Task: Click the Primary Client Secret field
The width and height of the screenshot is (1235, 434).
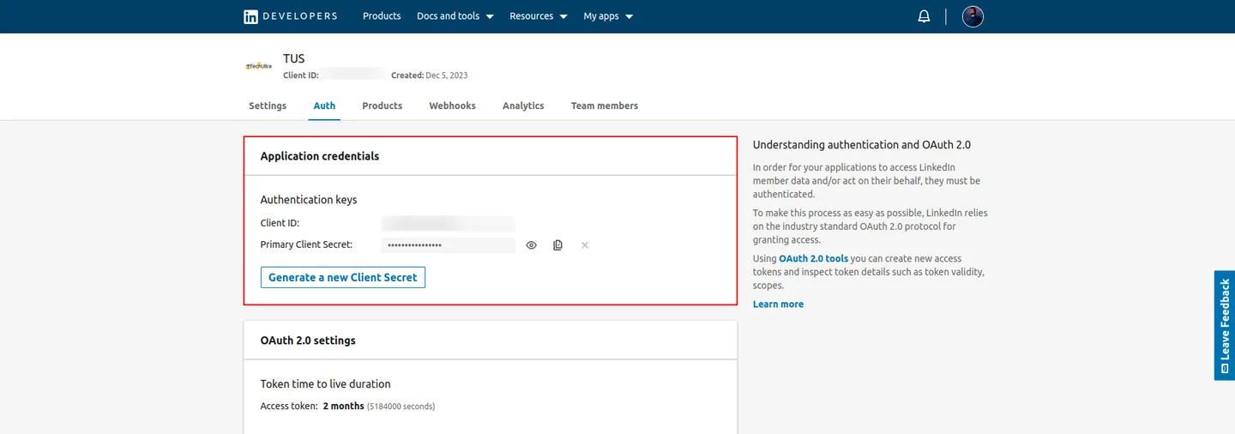Action: pos(448,245)
